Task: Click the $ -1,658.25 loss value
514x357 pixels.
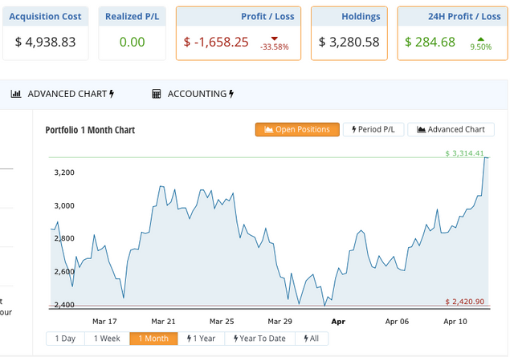Action: pos(216,42)
